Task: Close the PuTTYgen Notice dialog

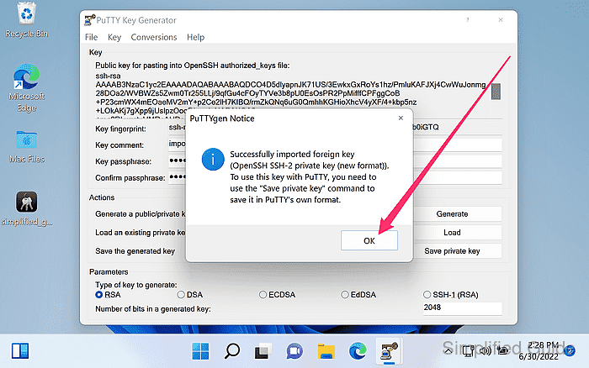Action: point(401,118)
